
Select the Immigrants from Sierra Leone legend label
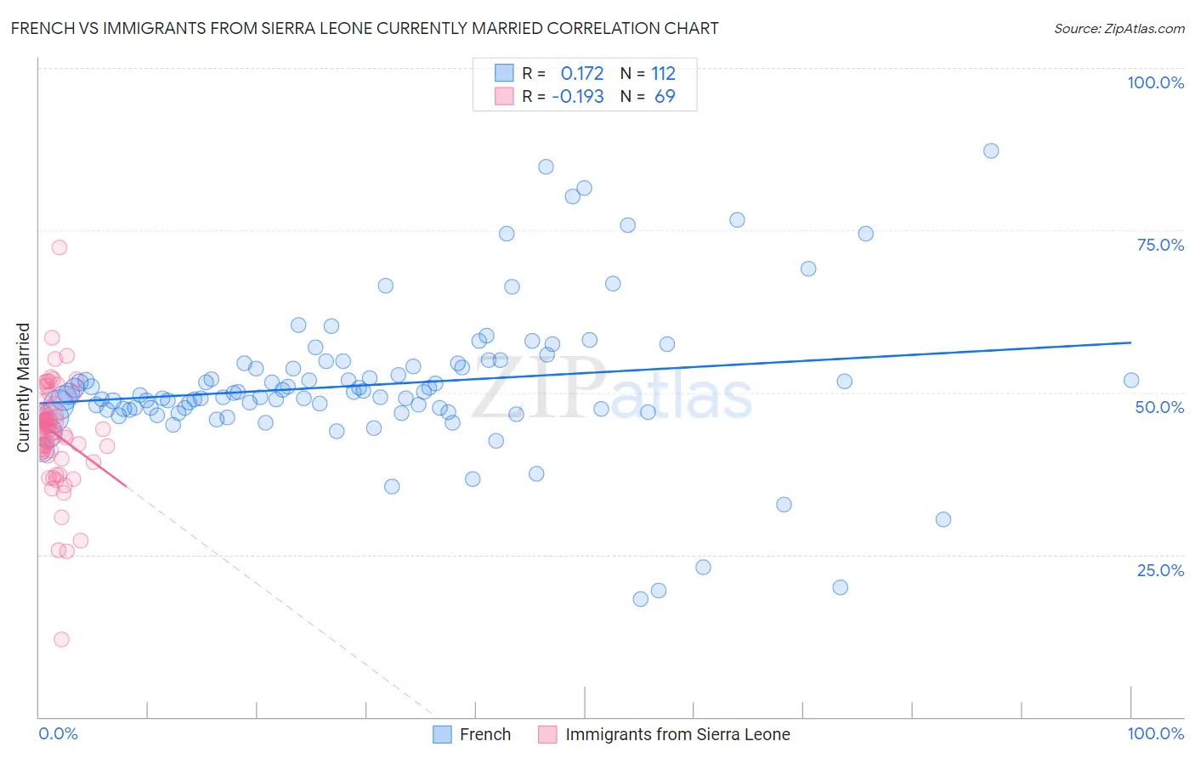pyautogui.click(x=677, y=734)
